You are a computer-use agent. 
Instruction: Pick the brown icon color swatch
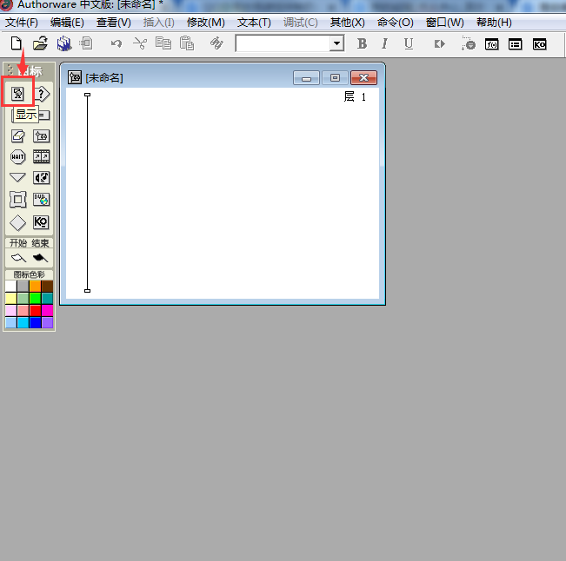pos(47,287)
